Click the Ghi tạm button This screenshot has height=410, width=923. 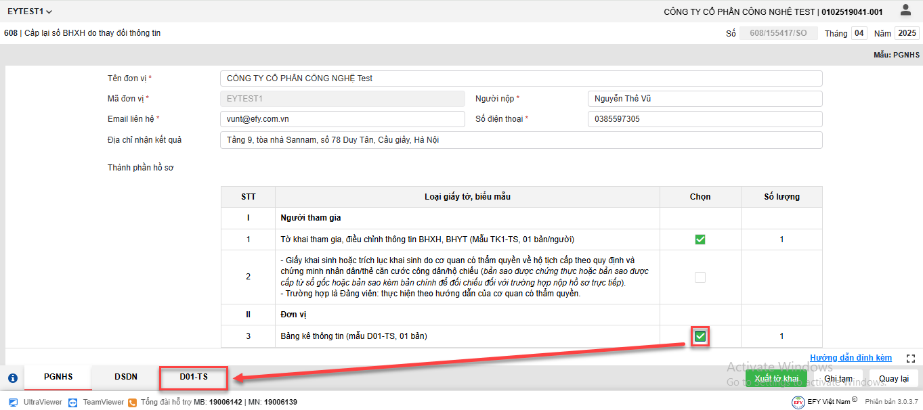[x=838, y=378]
